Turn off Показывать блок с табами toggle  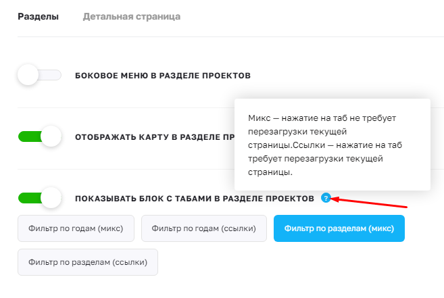tap(39, 198)
